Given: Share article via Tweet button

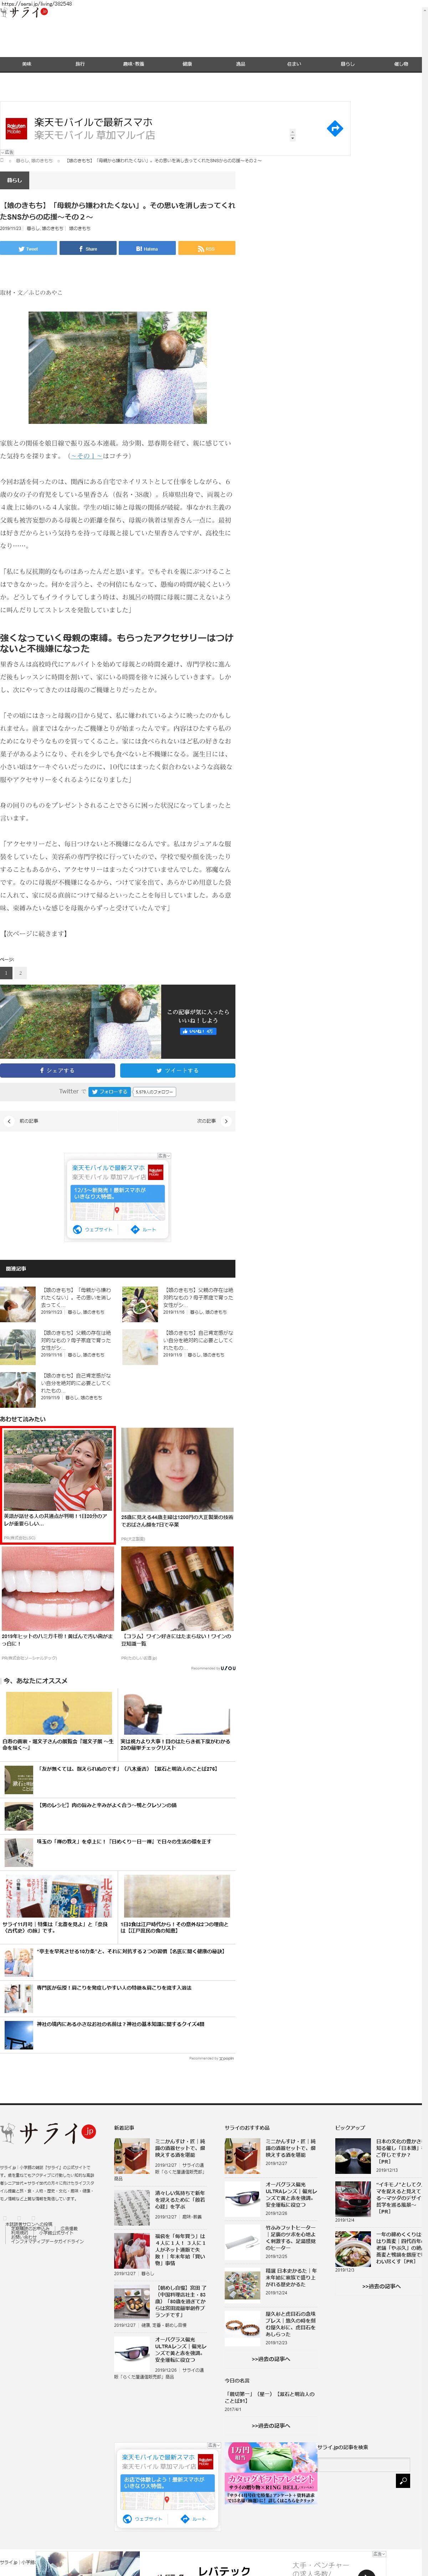Looking at the screenshot, I should tap(28, 248).
